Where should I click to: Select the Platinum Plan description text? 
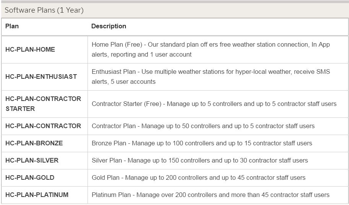210,195
